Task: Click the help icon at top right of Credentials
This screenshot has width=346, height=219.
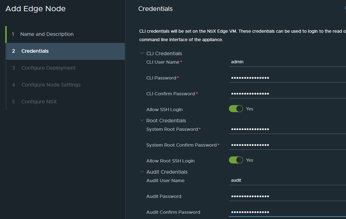Action: pyautogui.click(x=344, y=8)
